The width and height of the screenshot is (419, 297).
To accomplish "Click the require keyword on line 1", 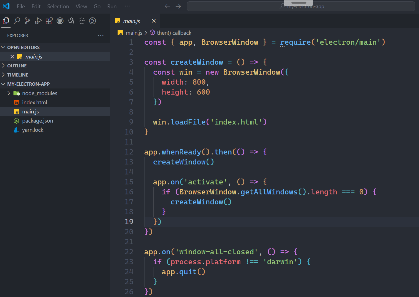I will pos(295,42).
